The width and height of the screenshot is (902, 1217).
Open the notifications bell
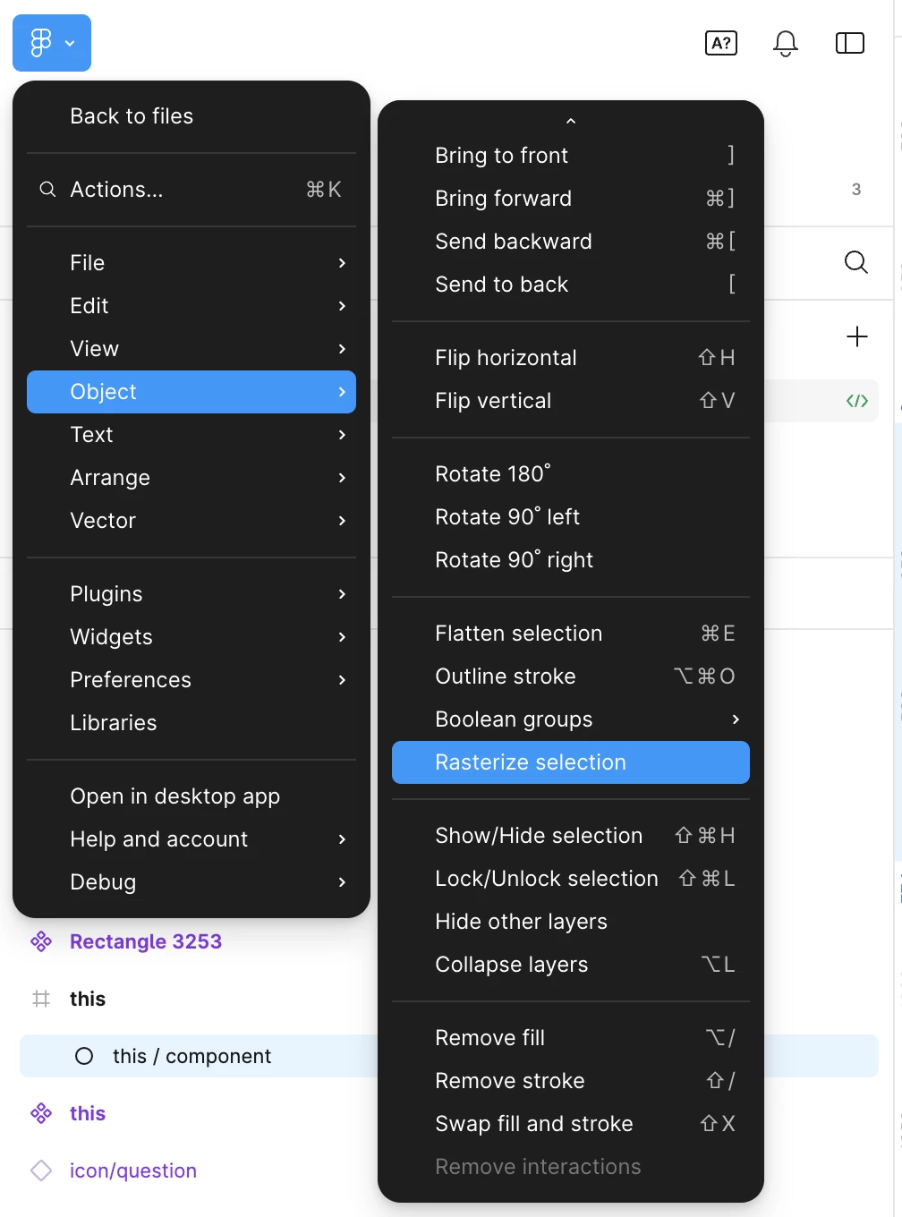785,43
